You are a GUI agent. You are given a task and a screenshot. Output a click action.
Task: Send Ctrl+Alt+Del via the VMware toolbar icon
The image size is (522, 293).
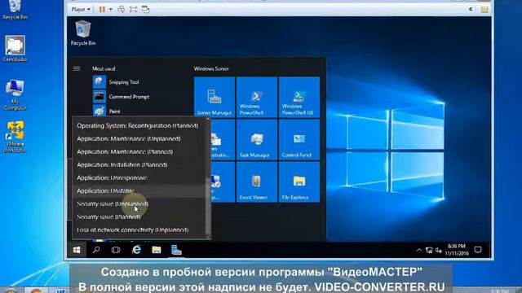(122, 9)
